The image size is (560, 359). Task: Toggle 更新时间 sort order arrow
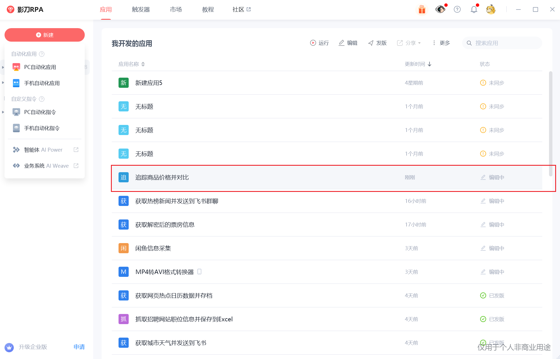click(429, 64)
